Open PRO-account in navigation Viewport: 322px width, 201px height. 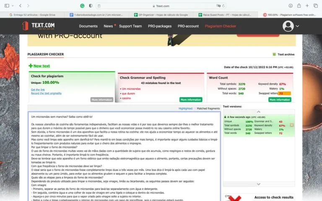188,26
